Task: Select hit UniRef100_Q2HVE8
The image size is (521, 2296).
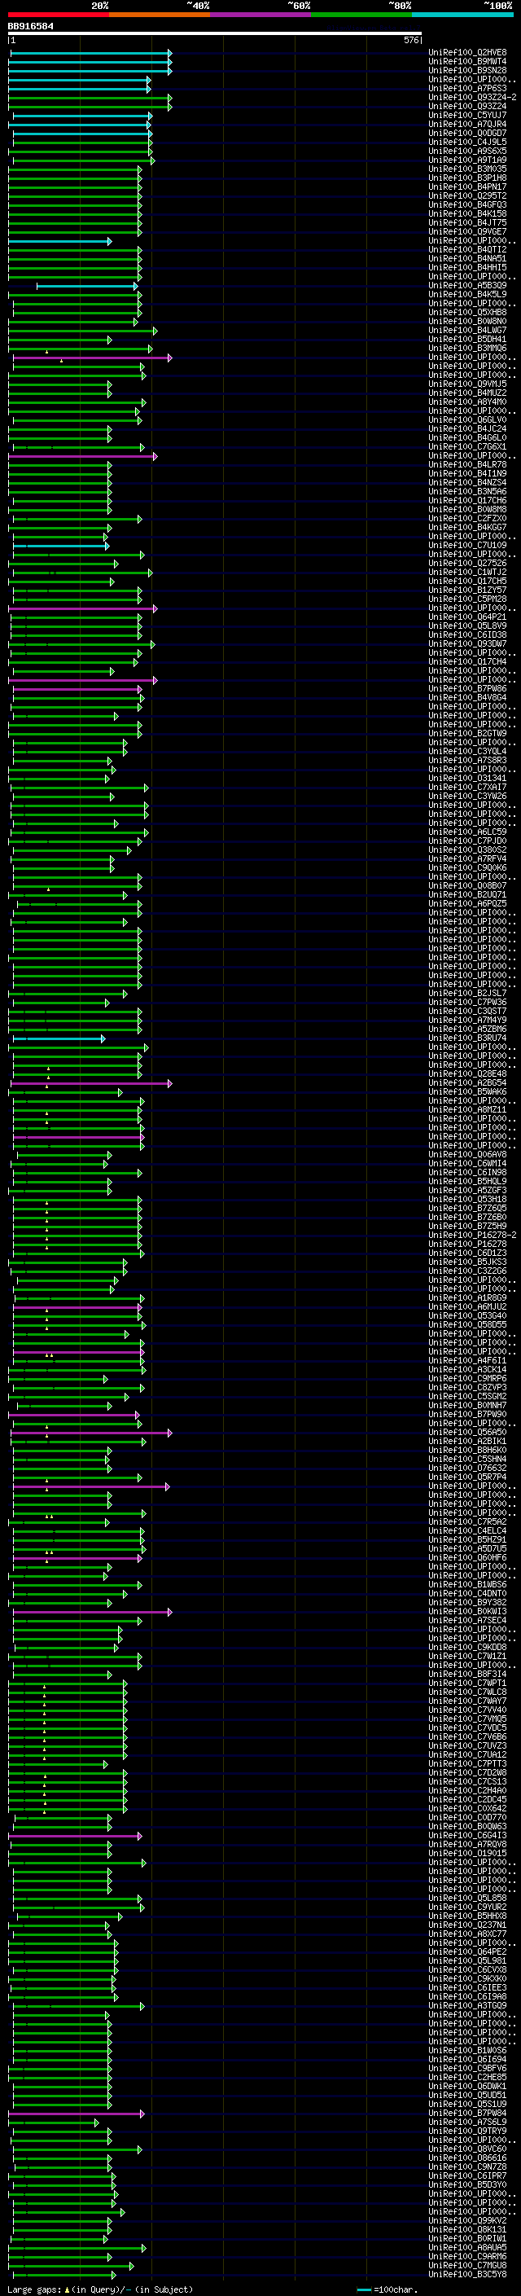Action: point(467,53)
